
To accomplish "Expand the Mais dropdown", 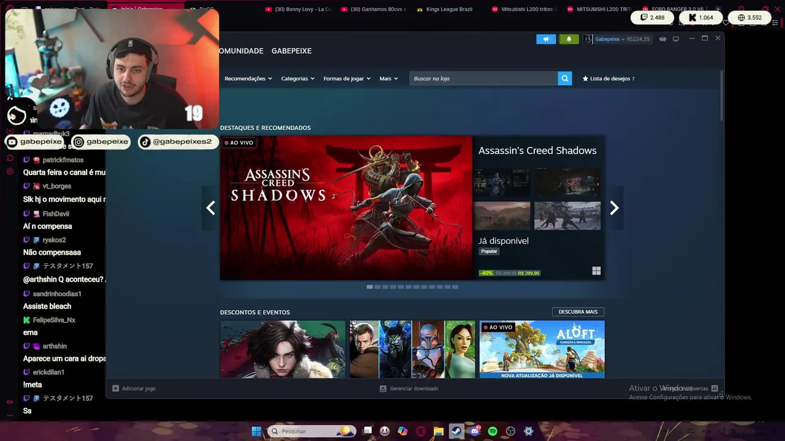I will pos(389,78).
